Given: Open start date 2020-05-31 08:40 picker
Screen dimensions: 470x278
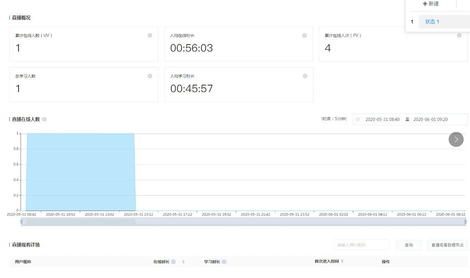Looking at the screenshot, I should click(382, 119).
